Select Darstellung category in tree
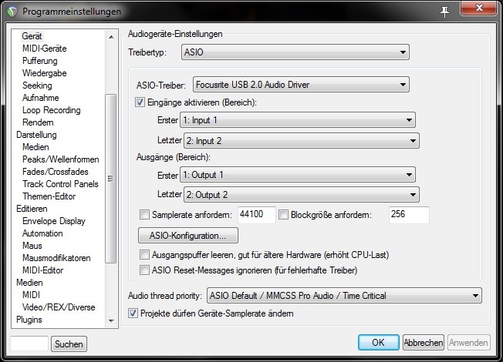Viewport: 503px width, 362px height. click(36, 135)
